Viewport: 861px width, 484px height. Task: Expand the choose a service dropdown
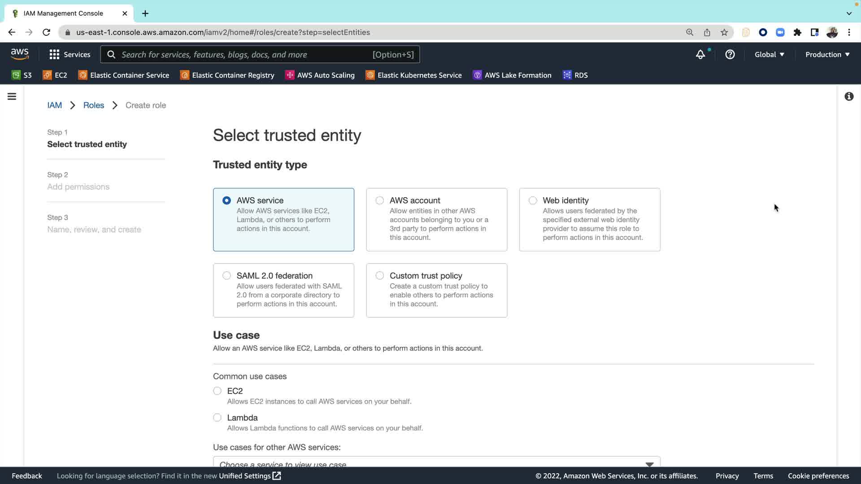(436, 462)
